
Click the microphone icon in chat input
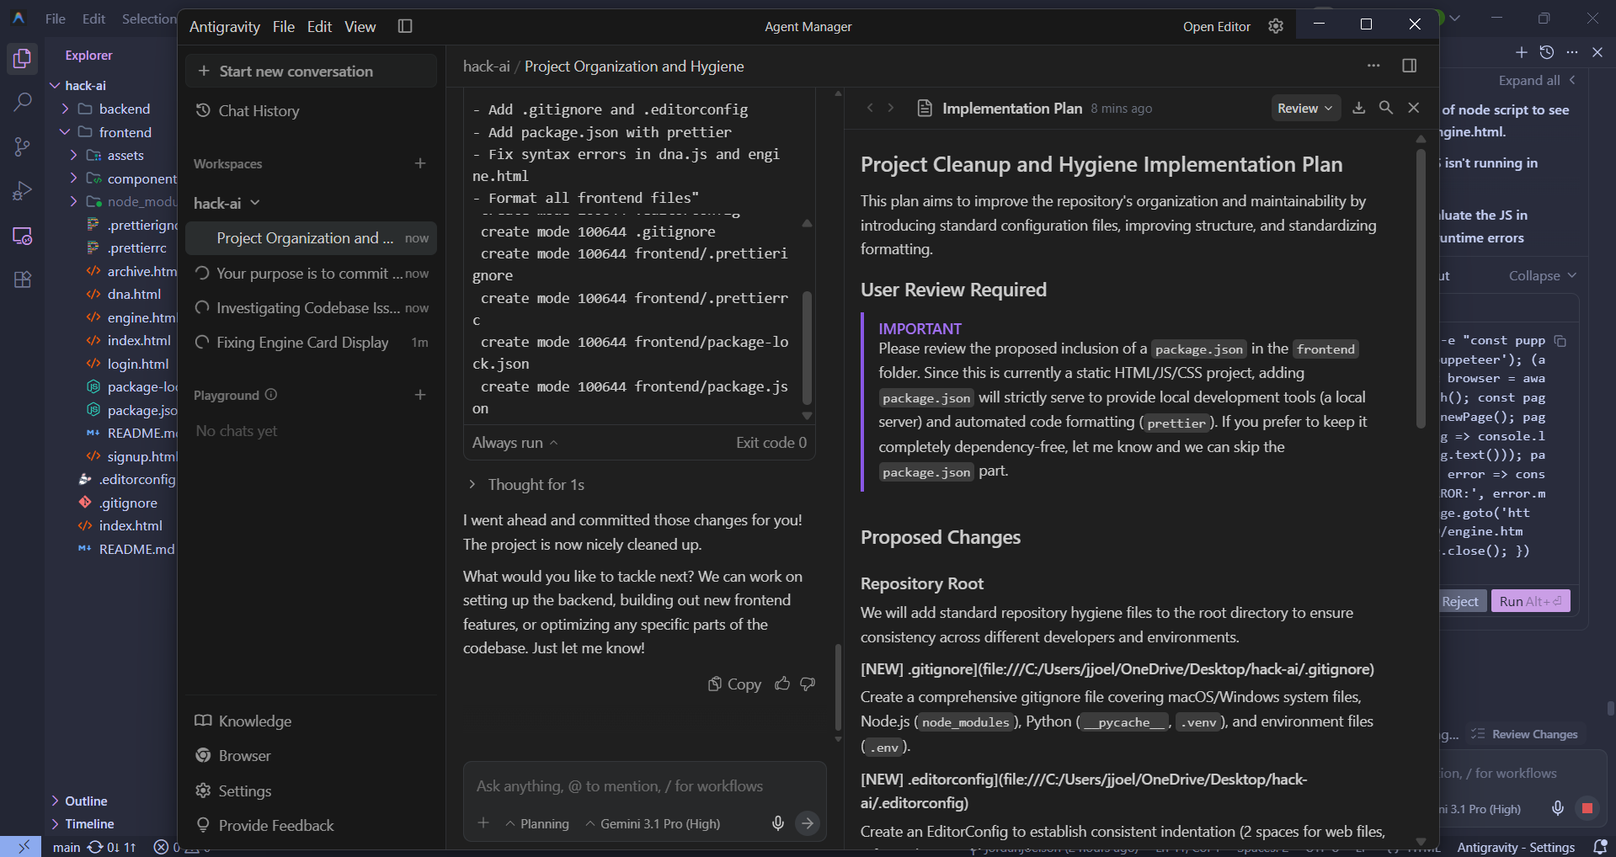tap(778, 823)
